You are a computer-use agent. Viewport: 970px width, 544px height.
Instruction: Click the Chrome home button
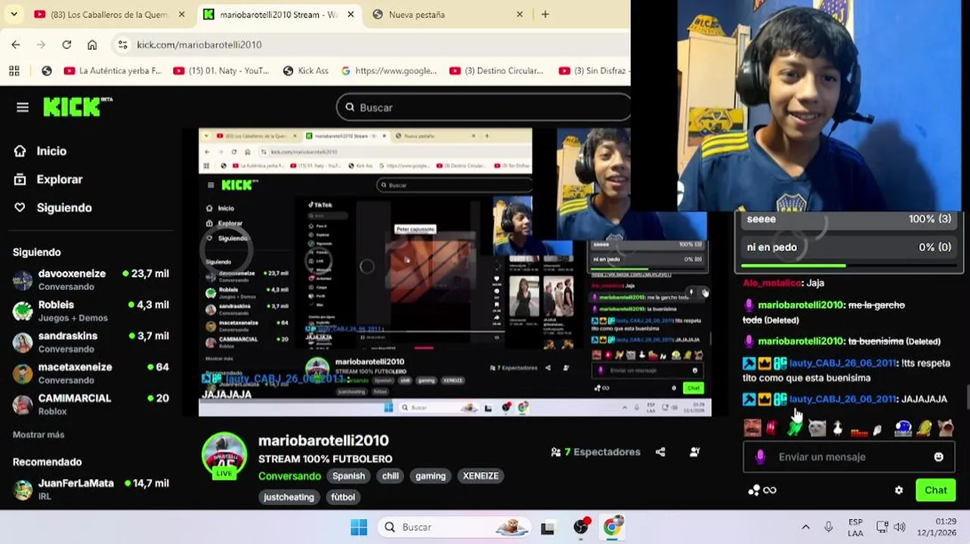(92, 45)
